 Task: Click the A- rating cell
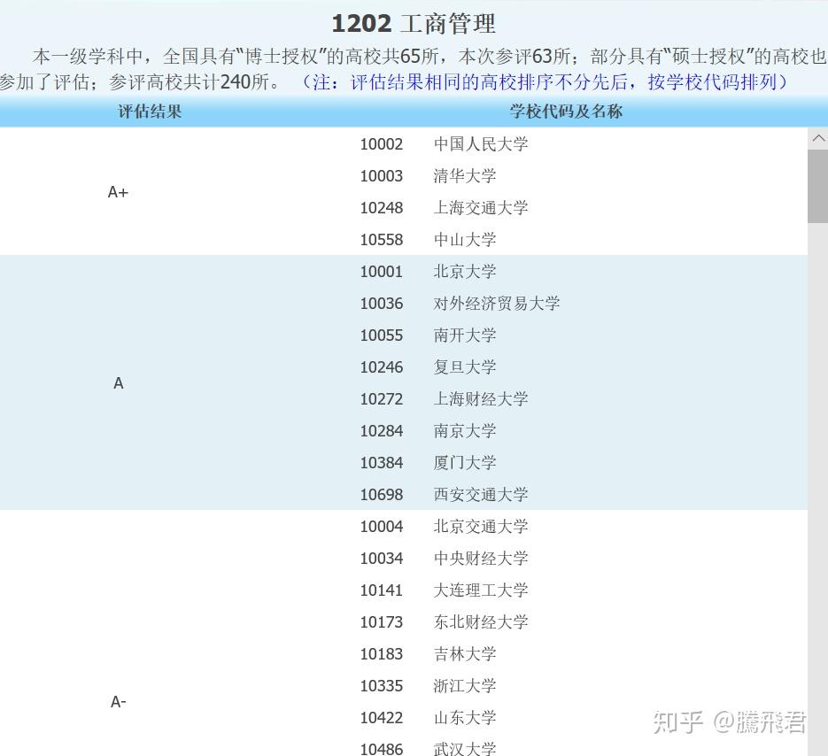pos(119,702)
